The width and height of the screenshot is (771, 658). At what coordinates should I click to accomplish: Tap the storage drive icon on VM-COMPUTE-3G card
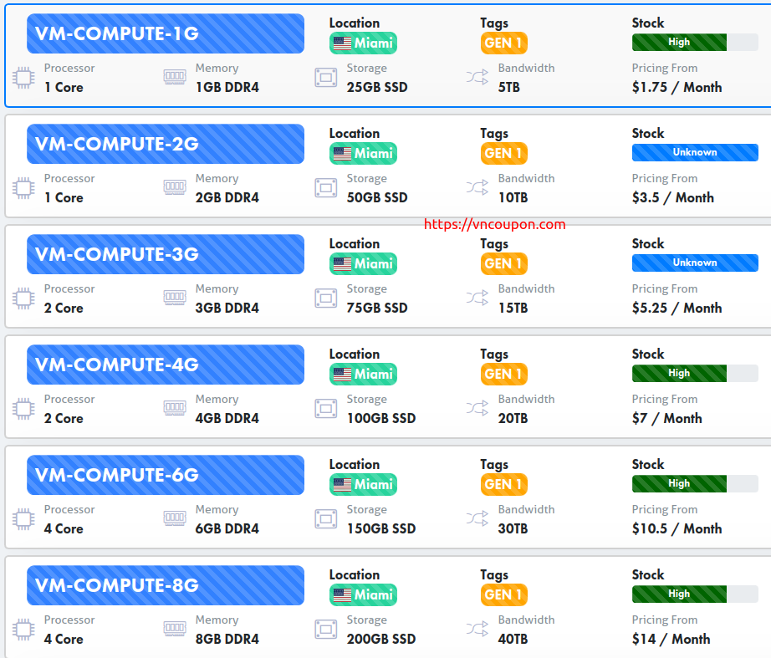[325, 298]
